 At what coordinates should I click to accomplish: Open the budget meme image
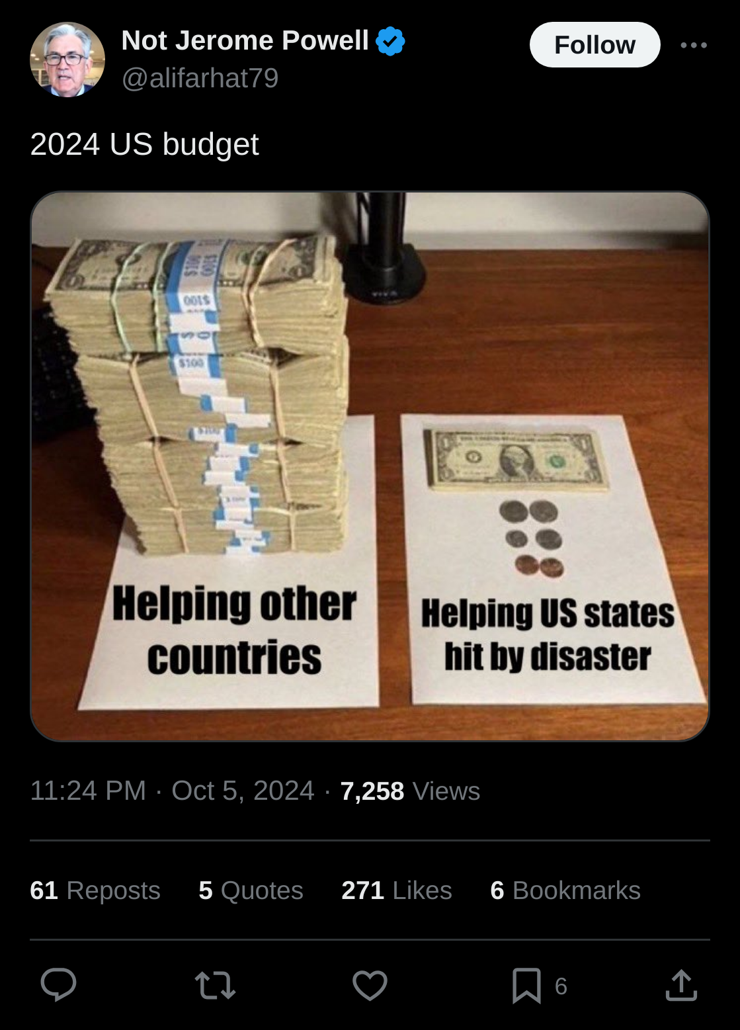click(370, 466)
